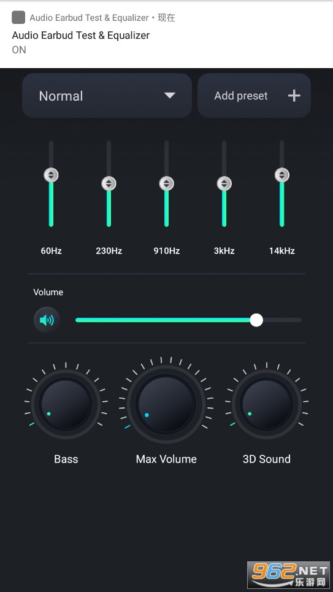Click the 3D Sound label
Screen dimensions: 333x592
click(267, 459)
